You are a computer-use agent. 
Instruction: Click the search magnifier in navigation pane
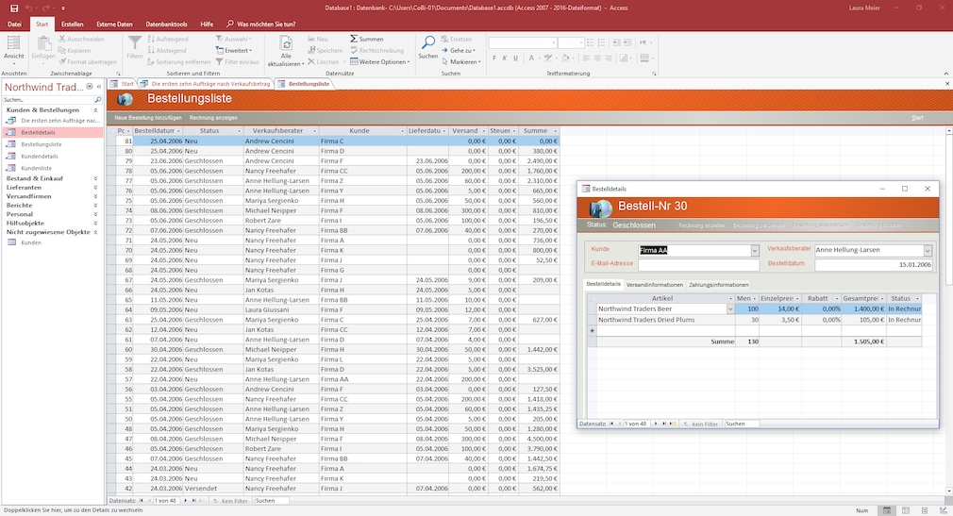(x=98, y=99)
